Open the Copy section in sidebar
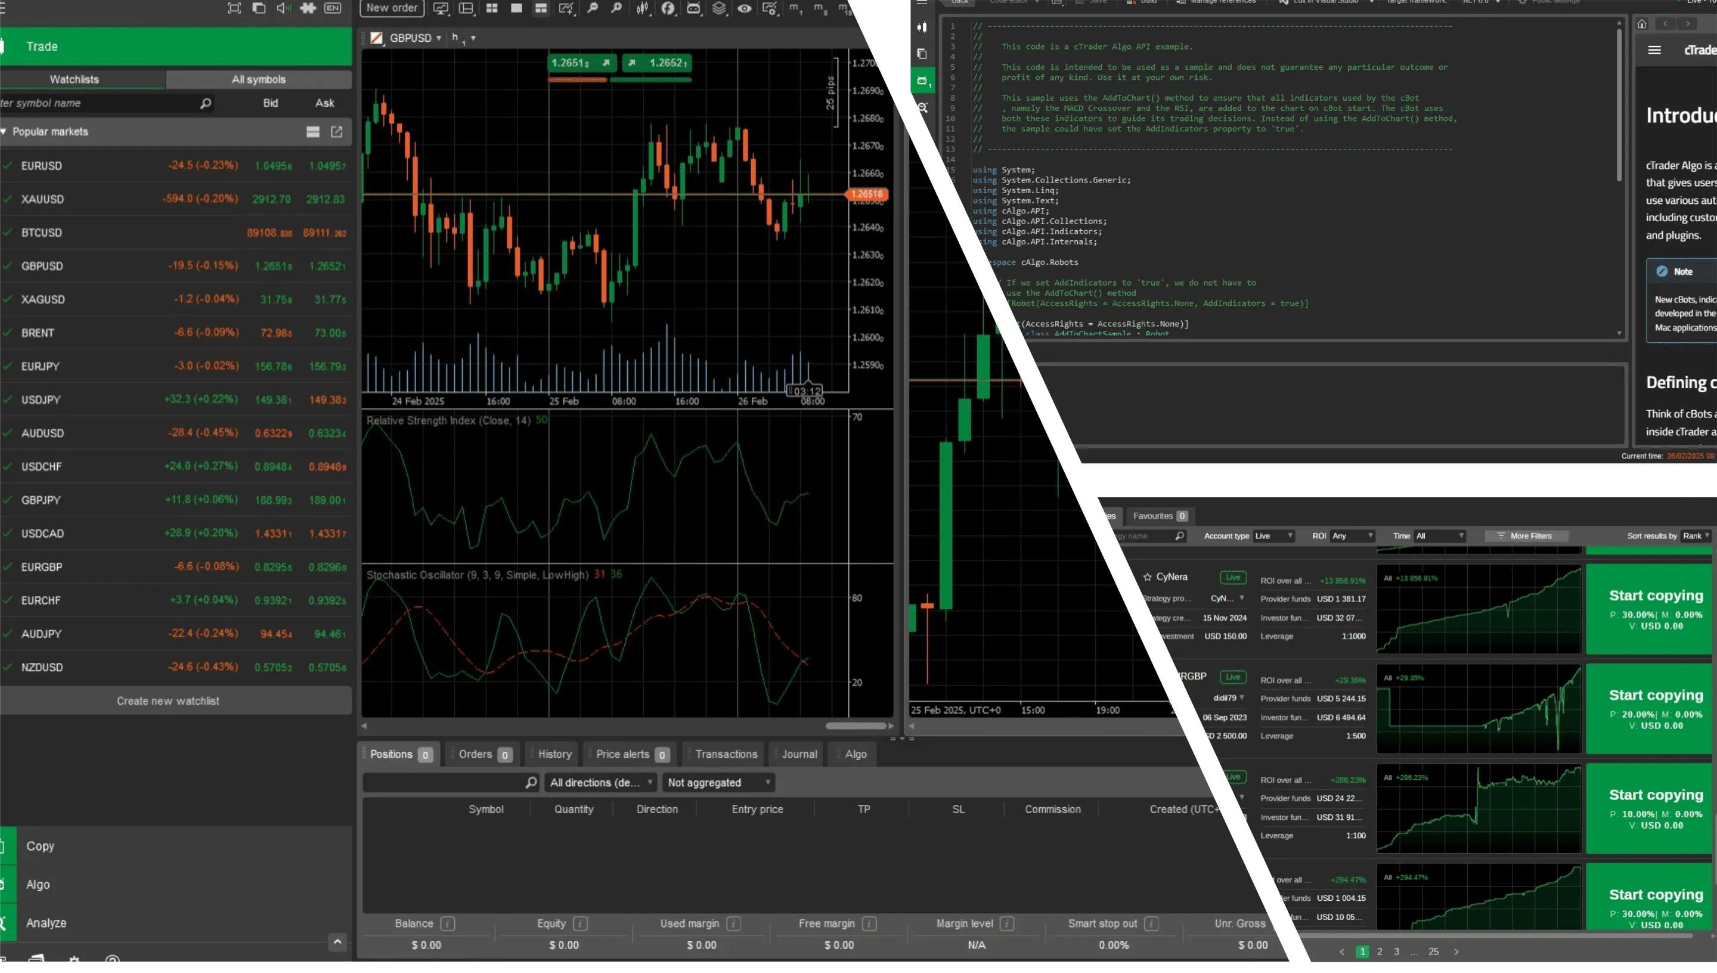The image size is (1717, 973). [175, 846]
